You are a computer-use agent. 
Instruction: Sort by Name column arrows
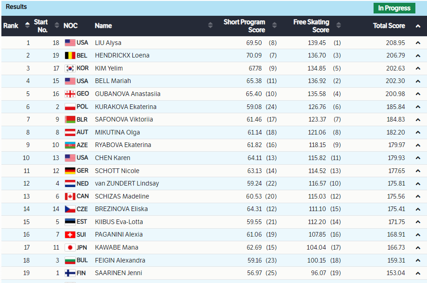click(210, 26)
